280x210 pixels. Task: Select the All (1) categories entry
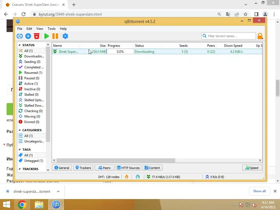[32, 136]
